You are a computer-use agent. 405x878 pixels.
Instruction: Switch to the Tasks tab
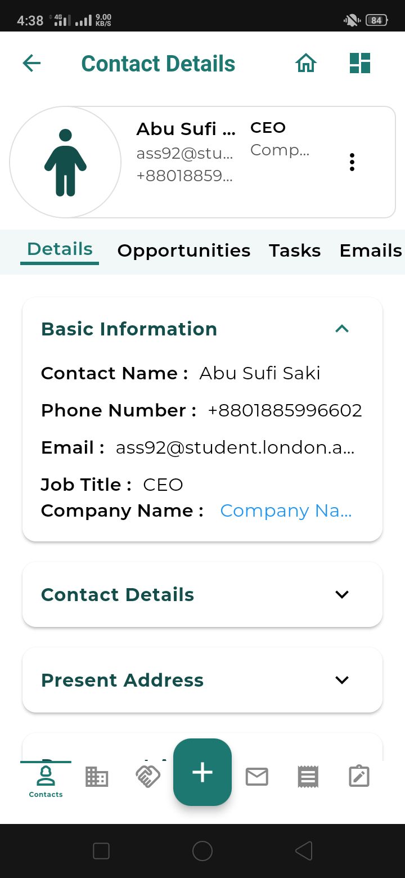(294, 250)
